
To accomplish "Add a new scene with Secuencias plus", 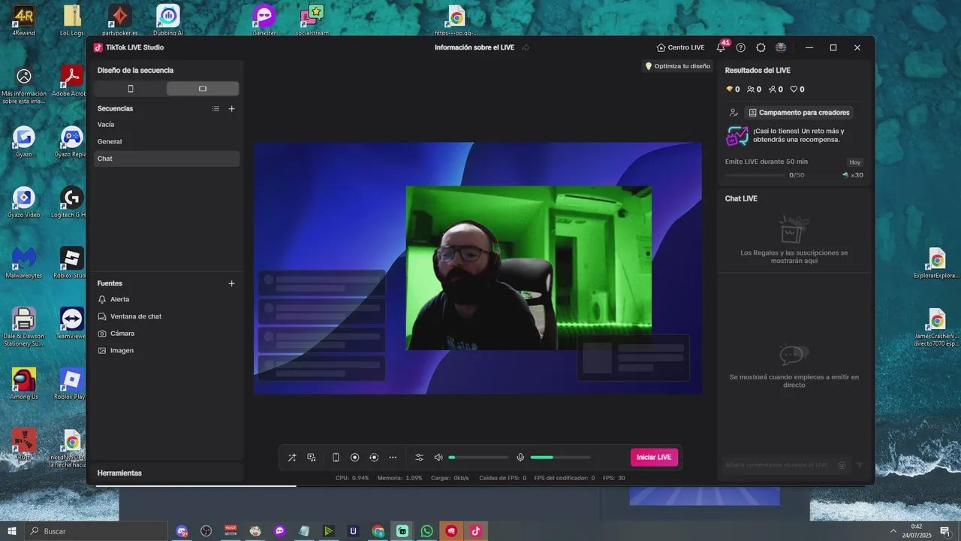I will (231, 109).
